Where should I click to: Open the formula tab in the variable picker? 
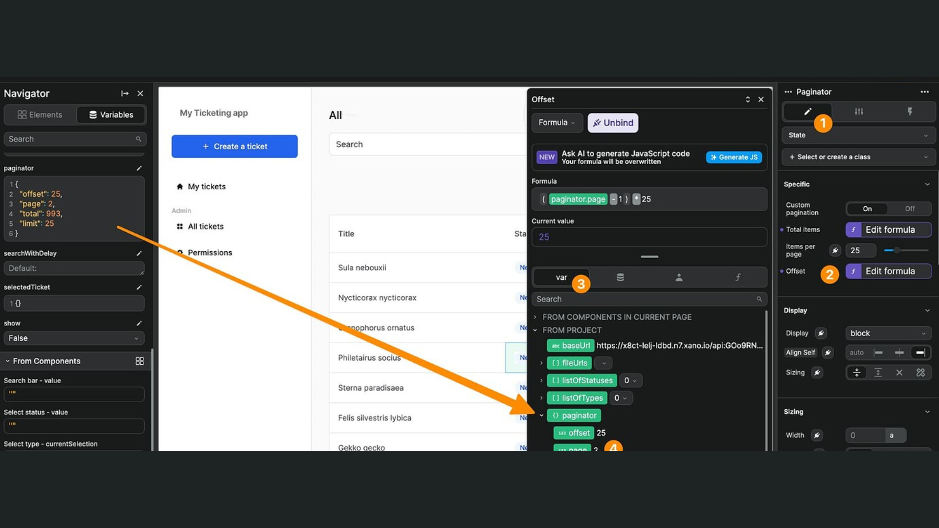pos(738,277)
